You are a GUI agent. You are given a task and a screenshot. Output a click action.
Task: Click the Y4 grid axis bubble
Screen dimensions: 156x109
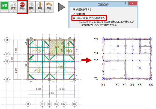pos(7,40)
